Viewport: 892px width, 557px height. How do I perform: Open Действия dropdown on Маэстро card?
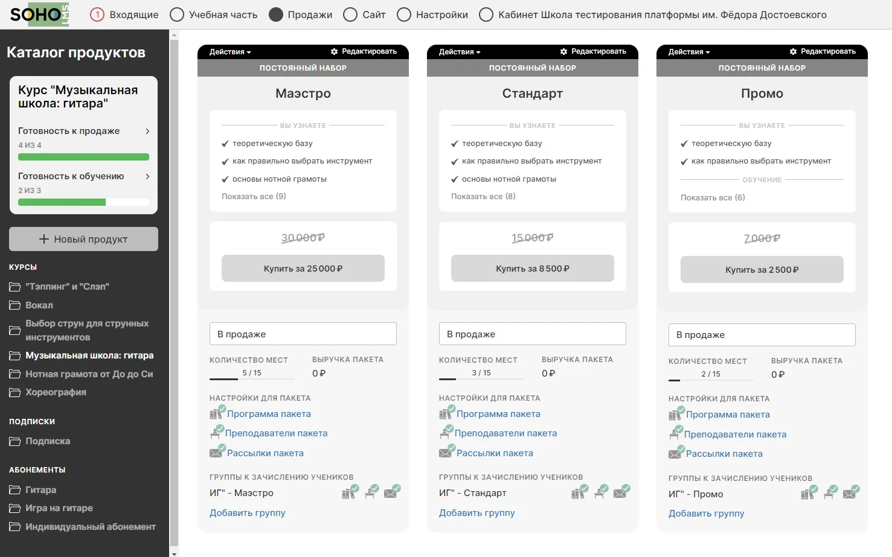[230, 52]
